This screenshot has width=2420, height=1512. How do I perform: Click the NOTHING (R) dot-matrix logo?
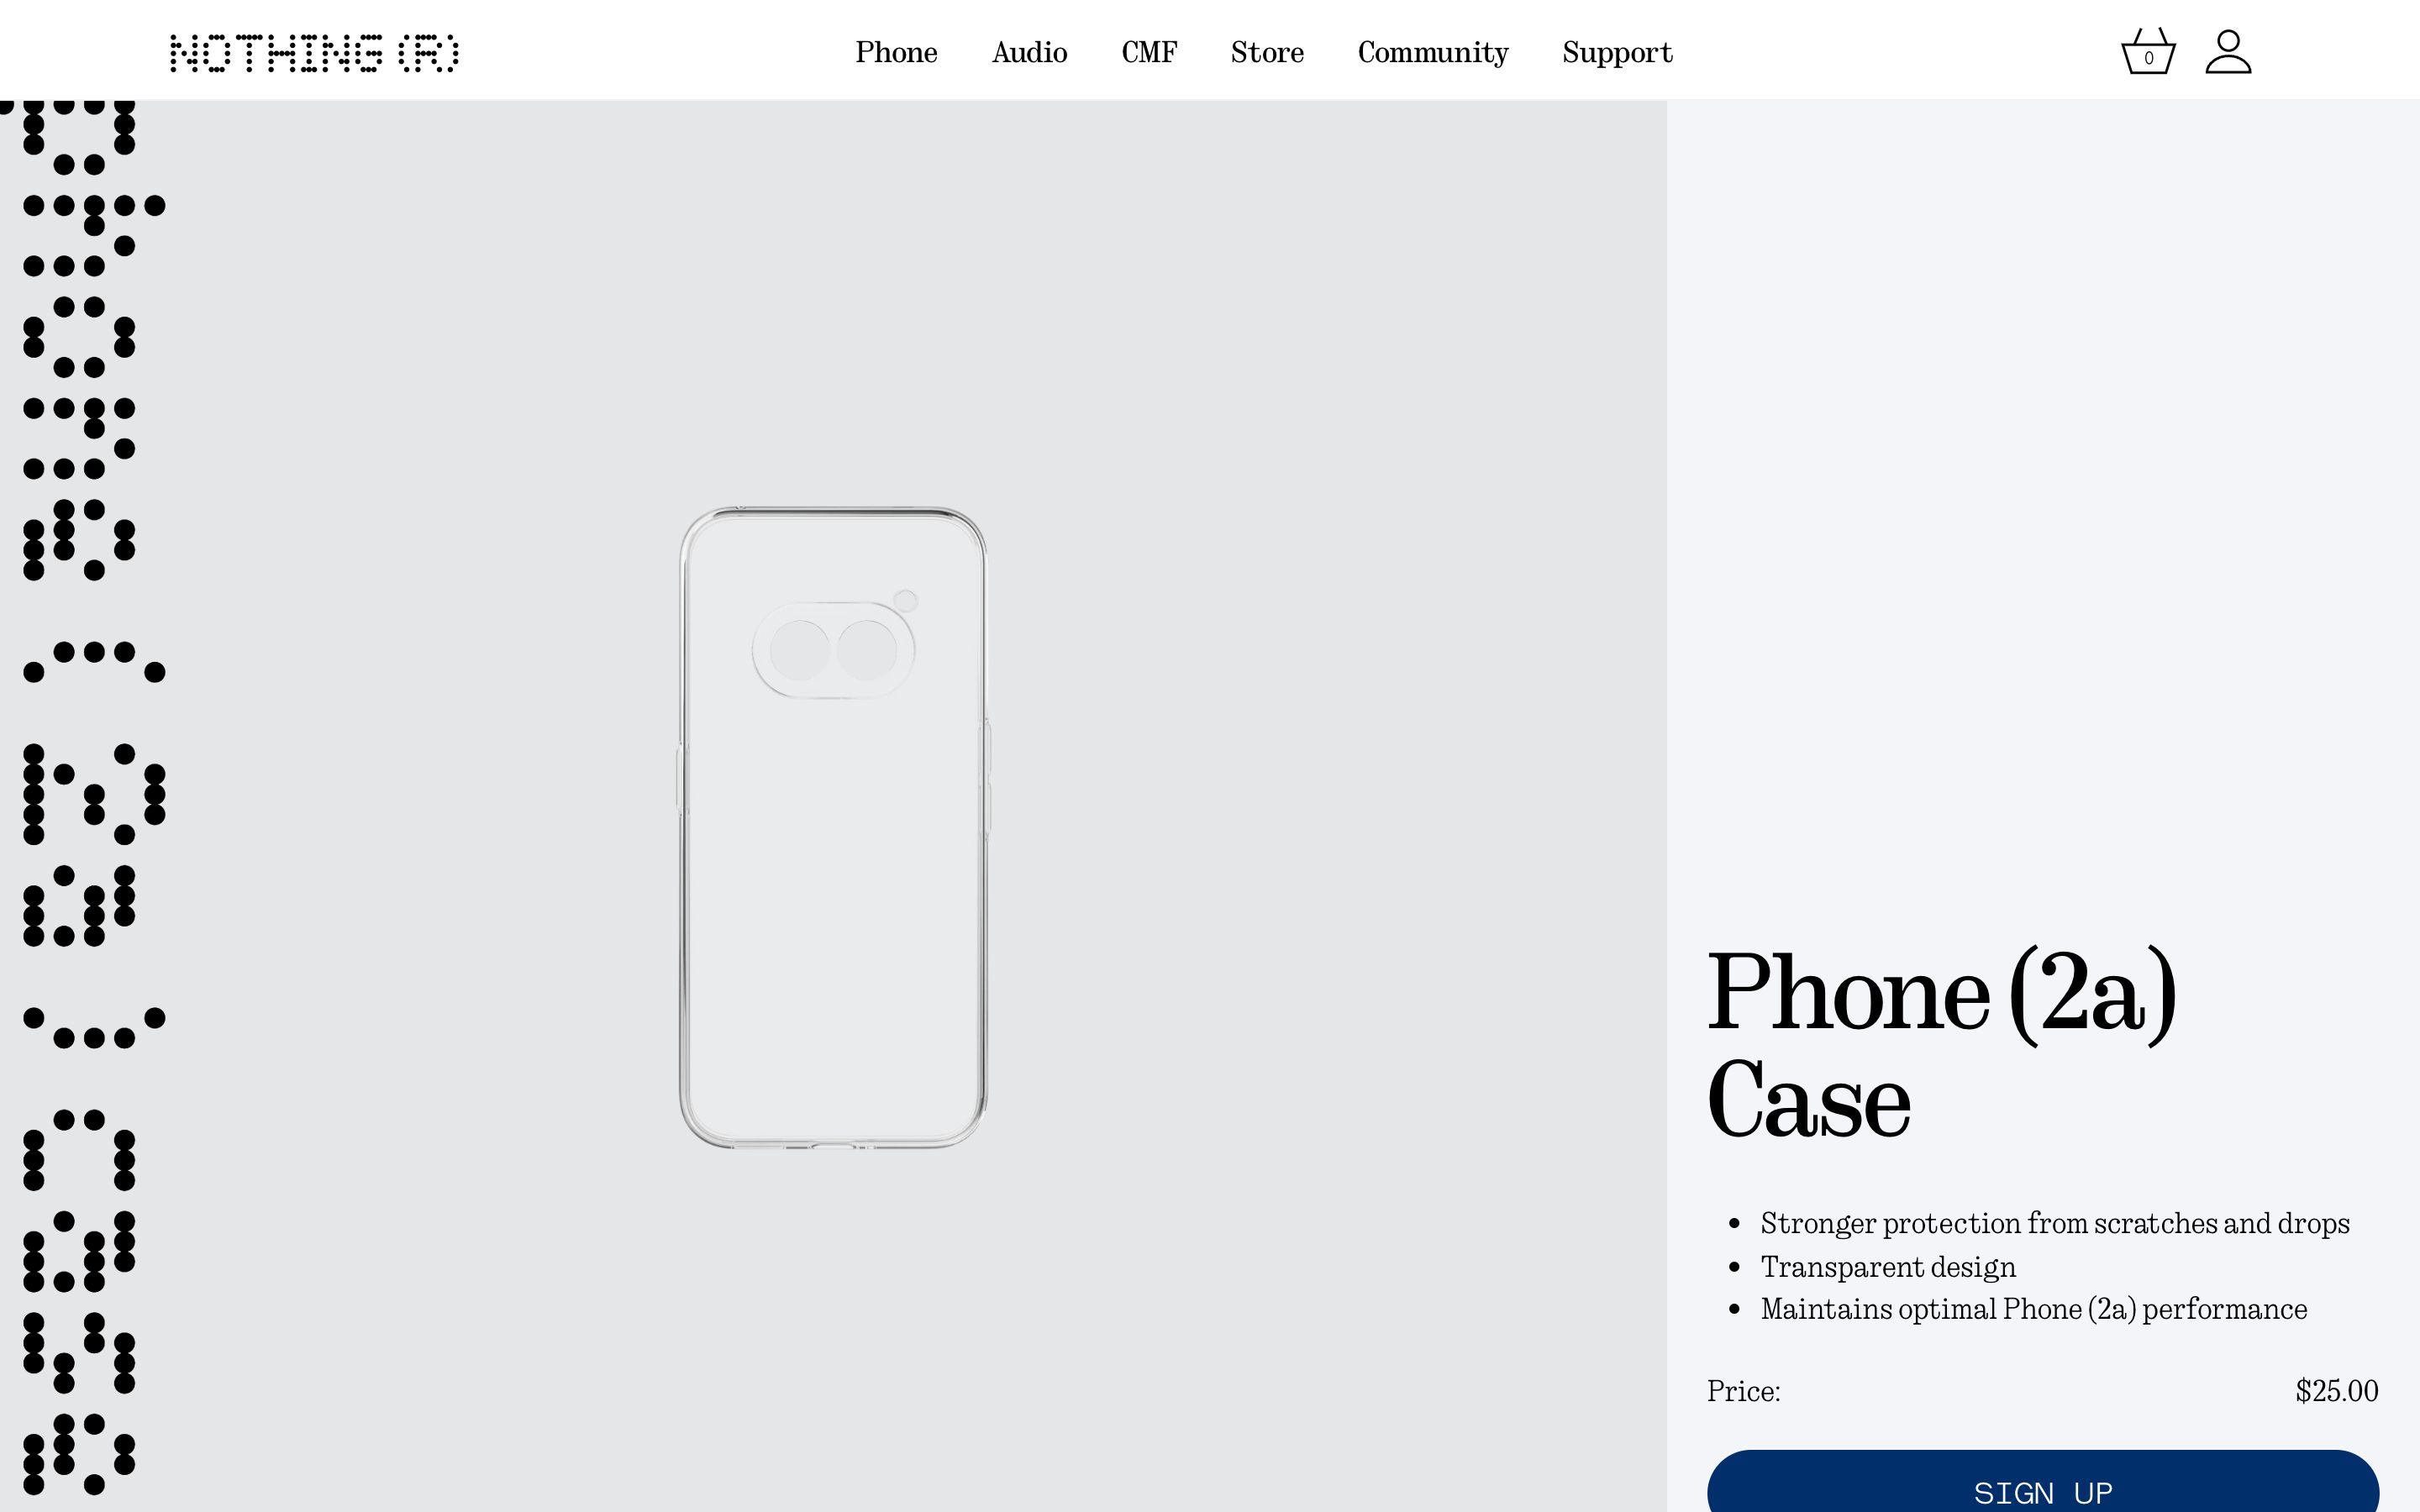click(x=314, y=53)
